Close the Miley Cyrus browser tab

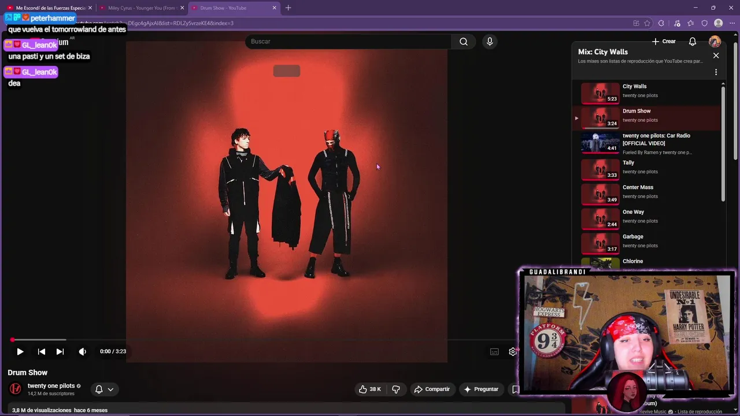tap(182, 8)
